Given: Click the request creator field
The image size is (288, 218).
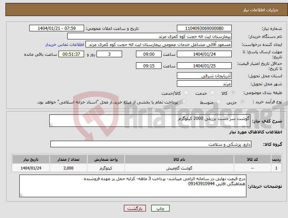Looking at the screenshot, I should click(x=159, y=44).
